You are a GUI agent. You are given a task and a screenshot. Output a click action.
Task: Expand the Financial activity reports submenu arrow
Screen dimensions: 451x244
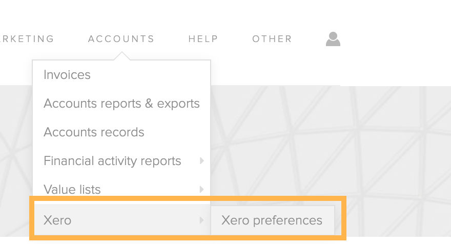(x=201, y=161)
